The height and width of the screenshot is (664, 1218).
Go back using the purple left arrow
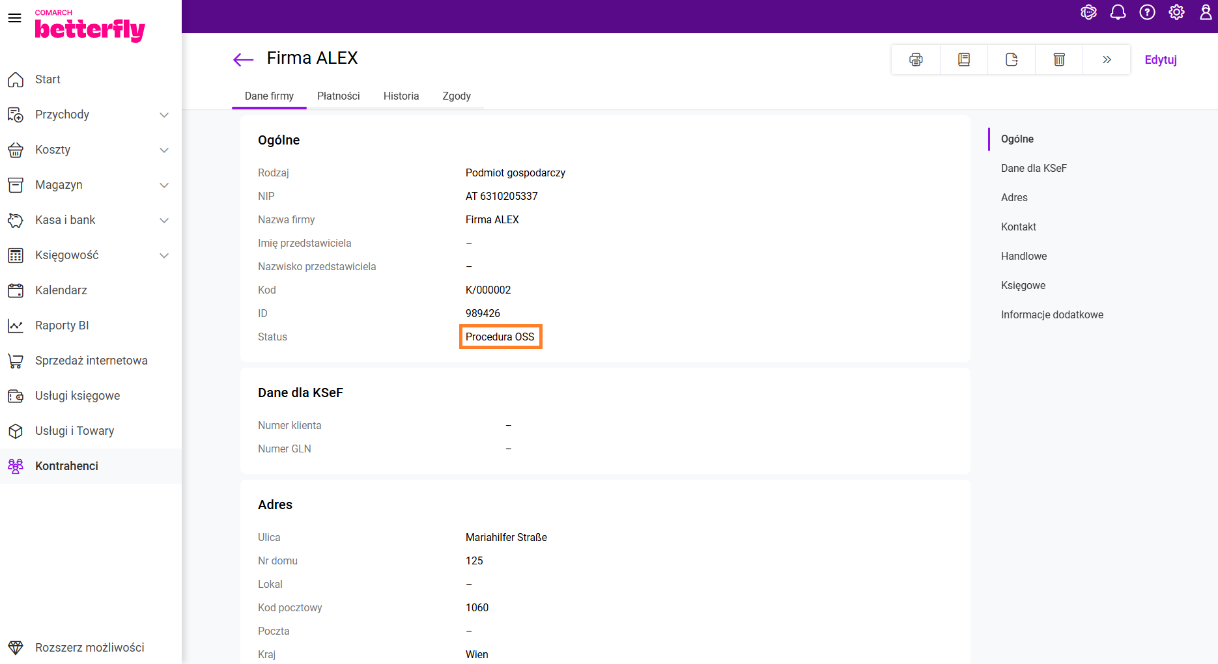click(243, 60)
